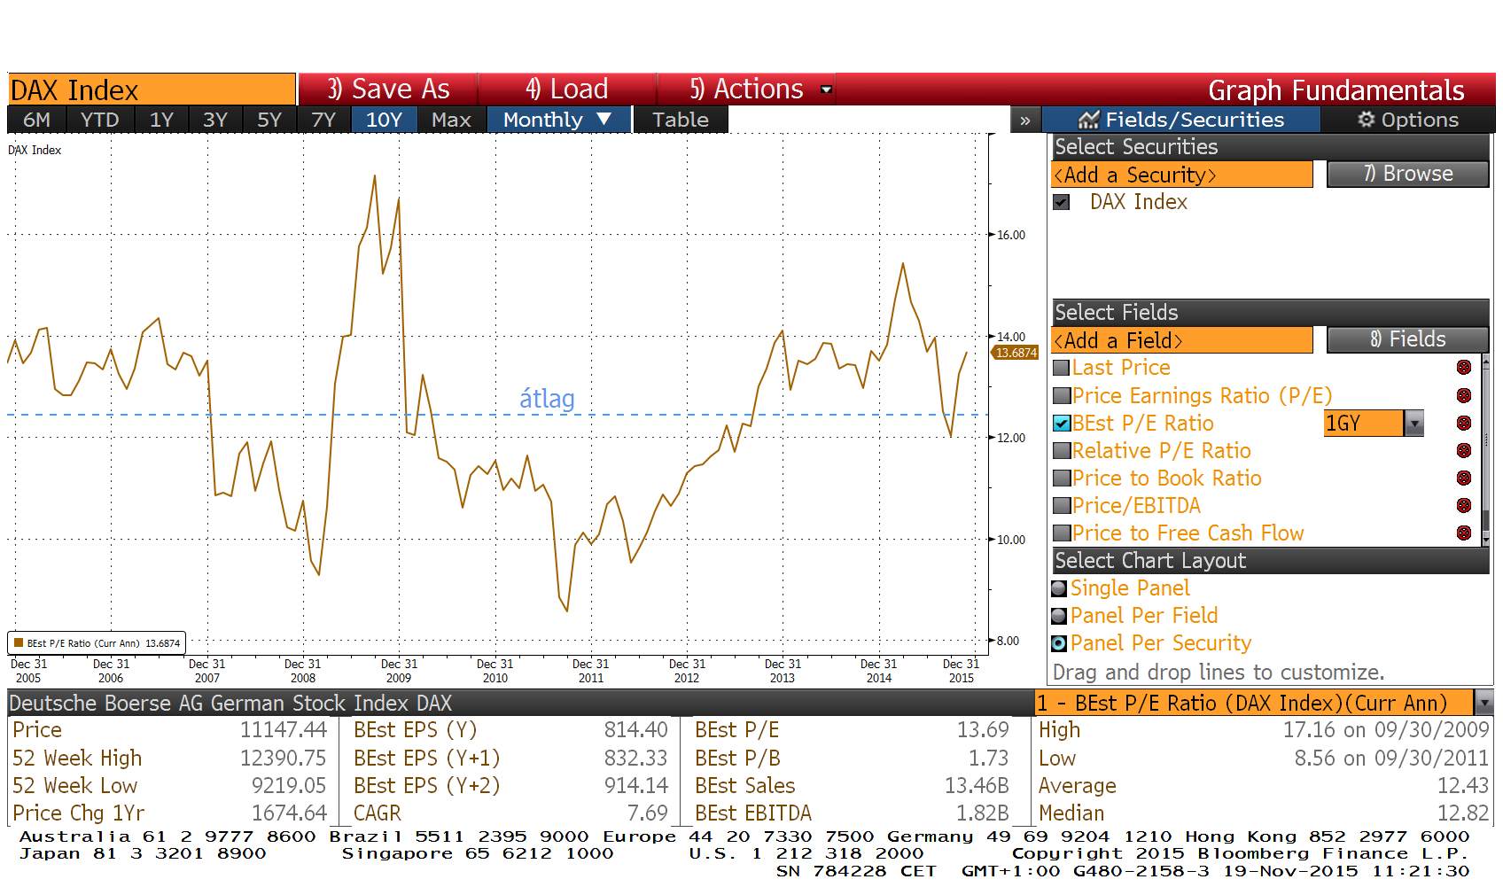Viewport: 1503px width, 887px height.
Task: Switch range to 3Y
Action: 215,120
